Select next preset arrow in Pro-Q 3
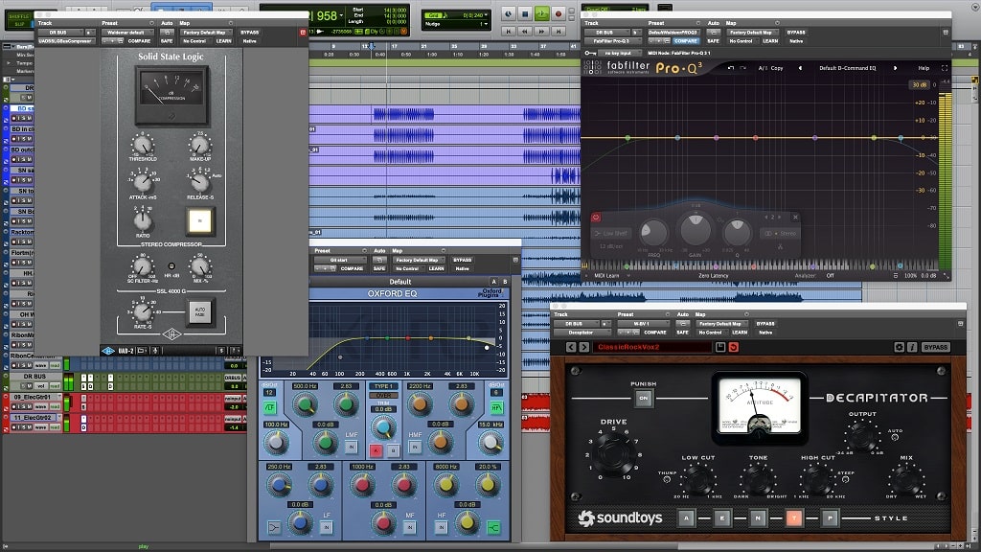This screenshot has height=552, width=981. tap(896, 68)
